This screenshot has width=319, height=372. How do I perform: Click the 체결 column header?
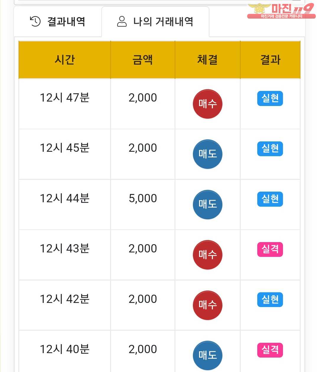click(x=207, y=60)
